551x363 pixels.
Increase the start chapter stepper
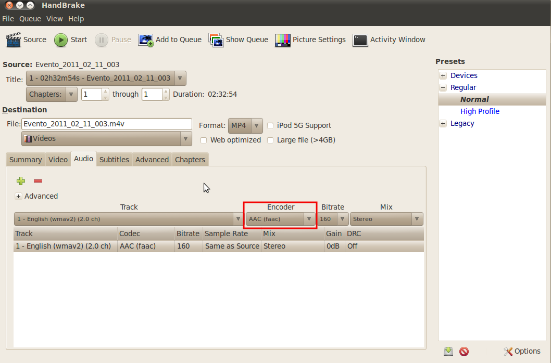105,92
